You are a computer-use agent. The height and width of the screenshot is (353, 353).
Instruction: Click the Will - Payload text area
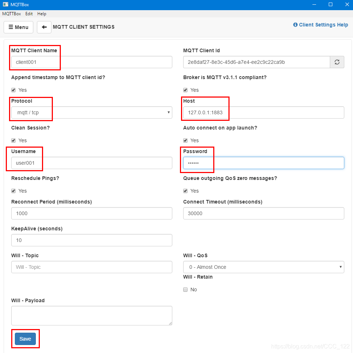92,316
